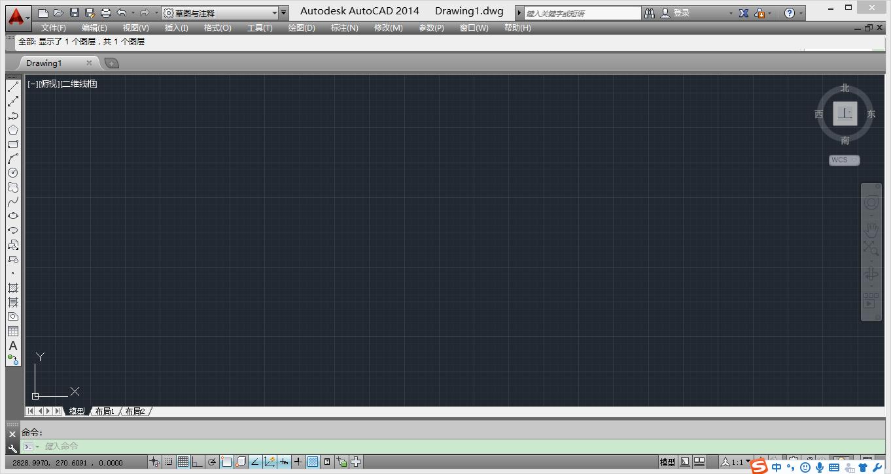Expand the Quick Access Toolbar customize arrow
This screenshot has height=474, width=891.
point(283,13)
